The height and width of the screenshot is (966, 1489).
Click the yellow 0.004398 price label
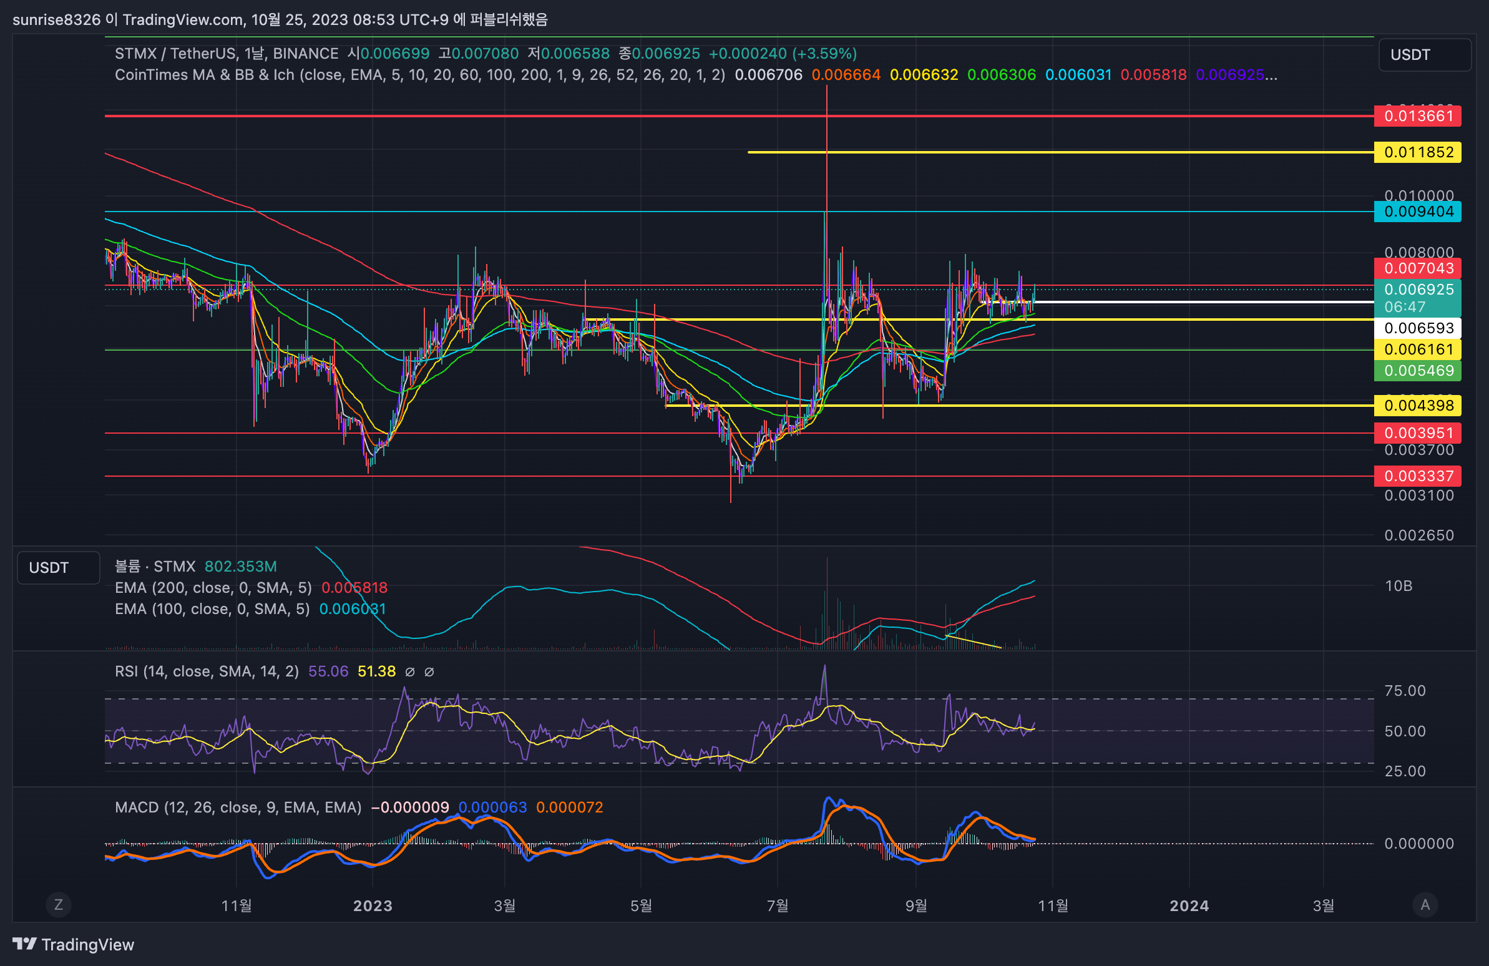[1417, 406]
